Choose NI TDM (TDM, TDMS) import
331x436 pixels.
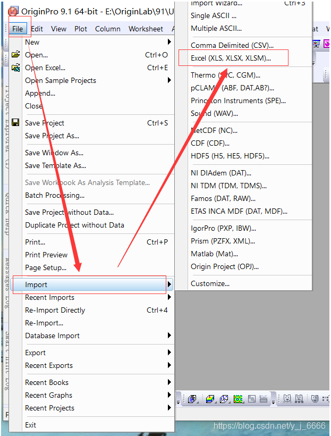click(x=228, y=186)
